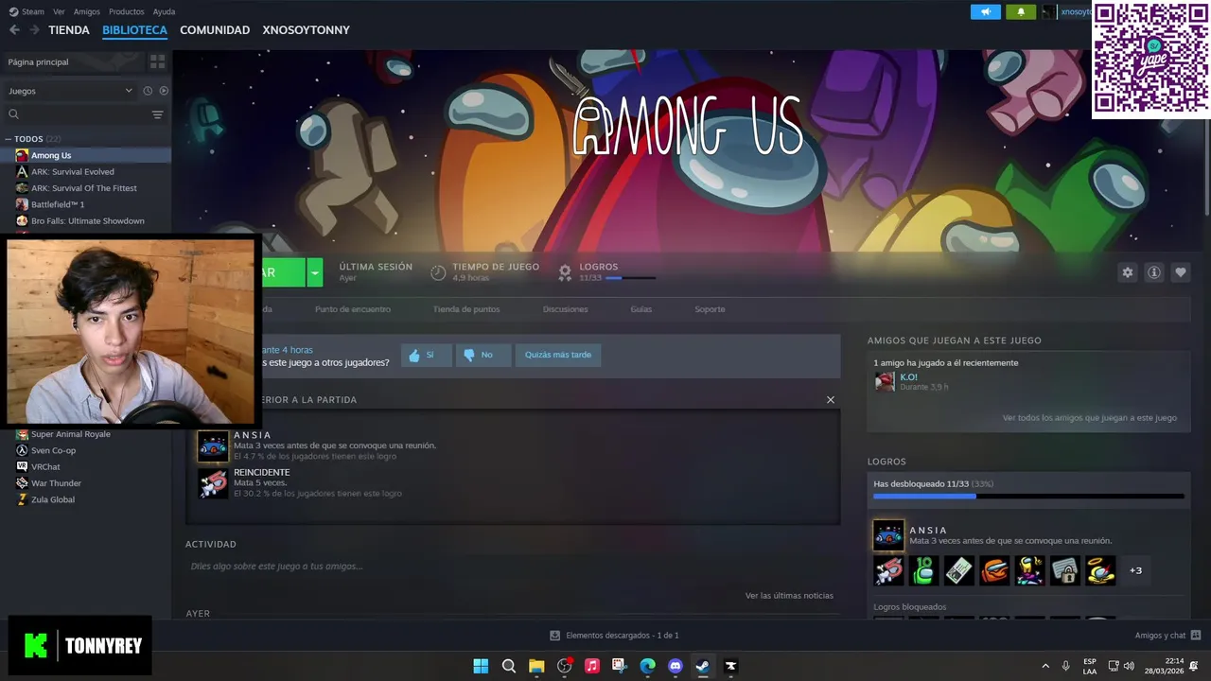This screenshot has width=1211, height=681.
Task: Open Ver las últimas noticias link
Action: click(789, 596)
